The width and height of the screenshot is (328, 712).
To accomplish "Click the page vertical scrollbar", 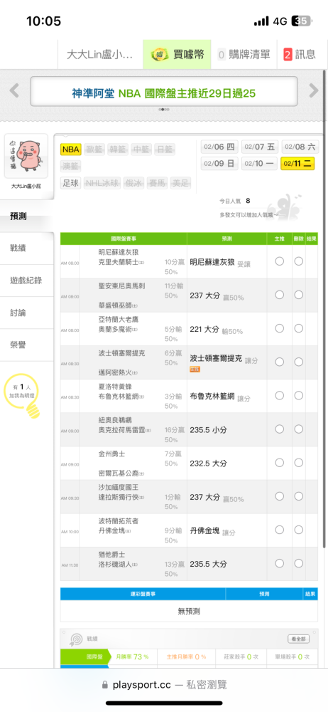I will (324, 309).
